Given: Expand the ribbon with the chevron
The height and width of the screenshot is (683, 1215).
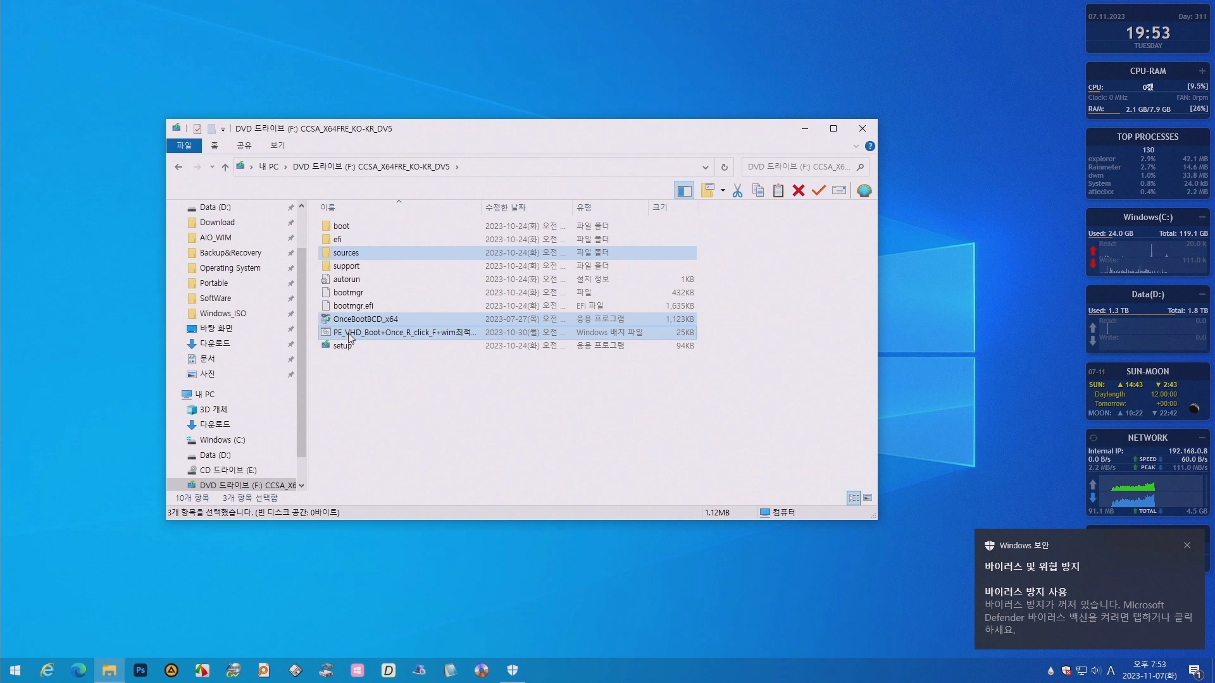Looking at the screenshot, I should [x=856, y=146].
